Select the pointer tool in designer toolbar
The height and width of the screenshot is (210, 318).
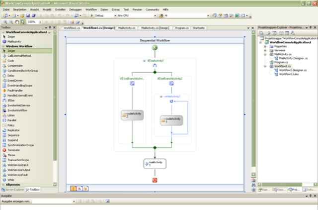point(23,22)
